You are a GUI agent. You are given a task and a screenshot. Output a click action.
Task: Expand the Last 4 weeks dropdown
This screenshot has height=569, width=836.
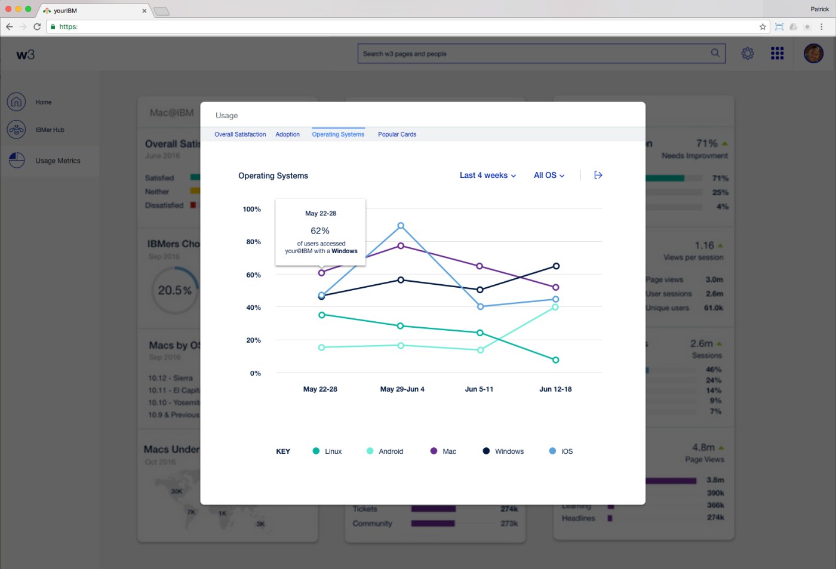click(487, 176)
